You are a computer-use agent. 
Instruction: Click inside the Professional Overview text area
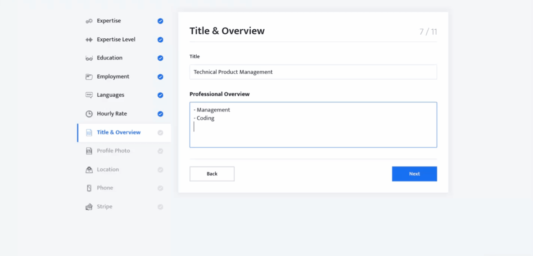313,133
